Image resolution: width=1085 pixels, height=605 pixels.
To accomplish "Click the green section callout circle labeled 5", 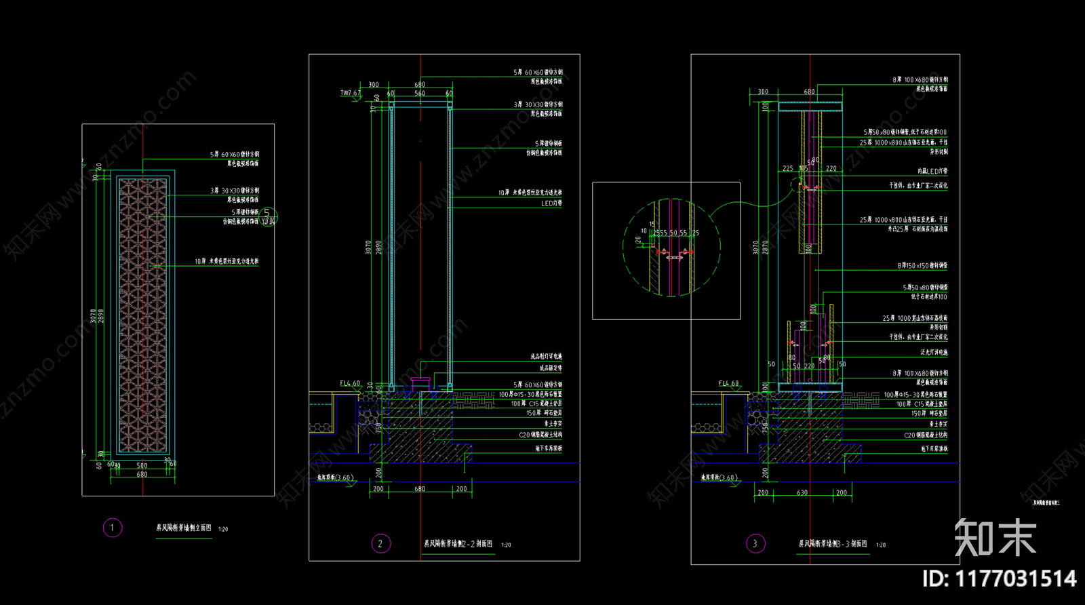I will coord(269,216).
